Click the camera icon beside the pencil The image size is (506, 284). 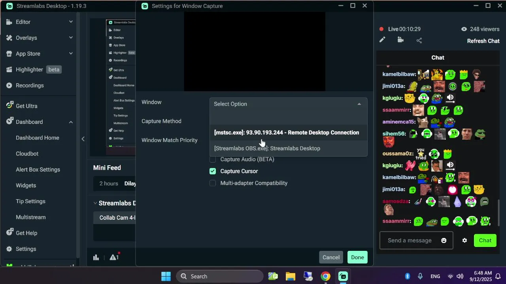click(x=400, y=40)
